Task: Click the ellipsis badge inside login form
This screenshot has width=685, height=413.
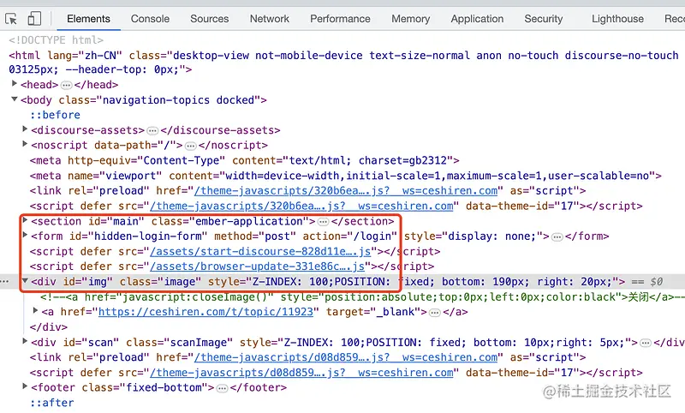Action: tap(557, 236)
